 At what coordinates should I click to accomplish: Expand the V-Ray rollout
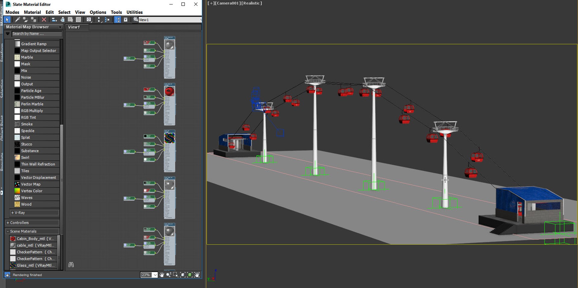tap(34, 213)
